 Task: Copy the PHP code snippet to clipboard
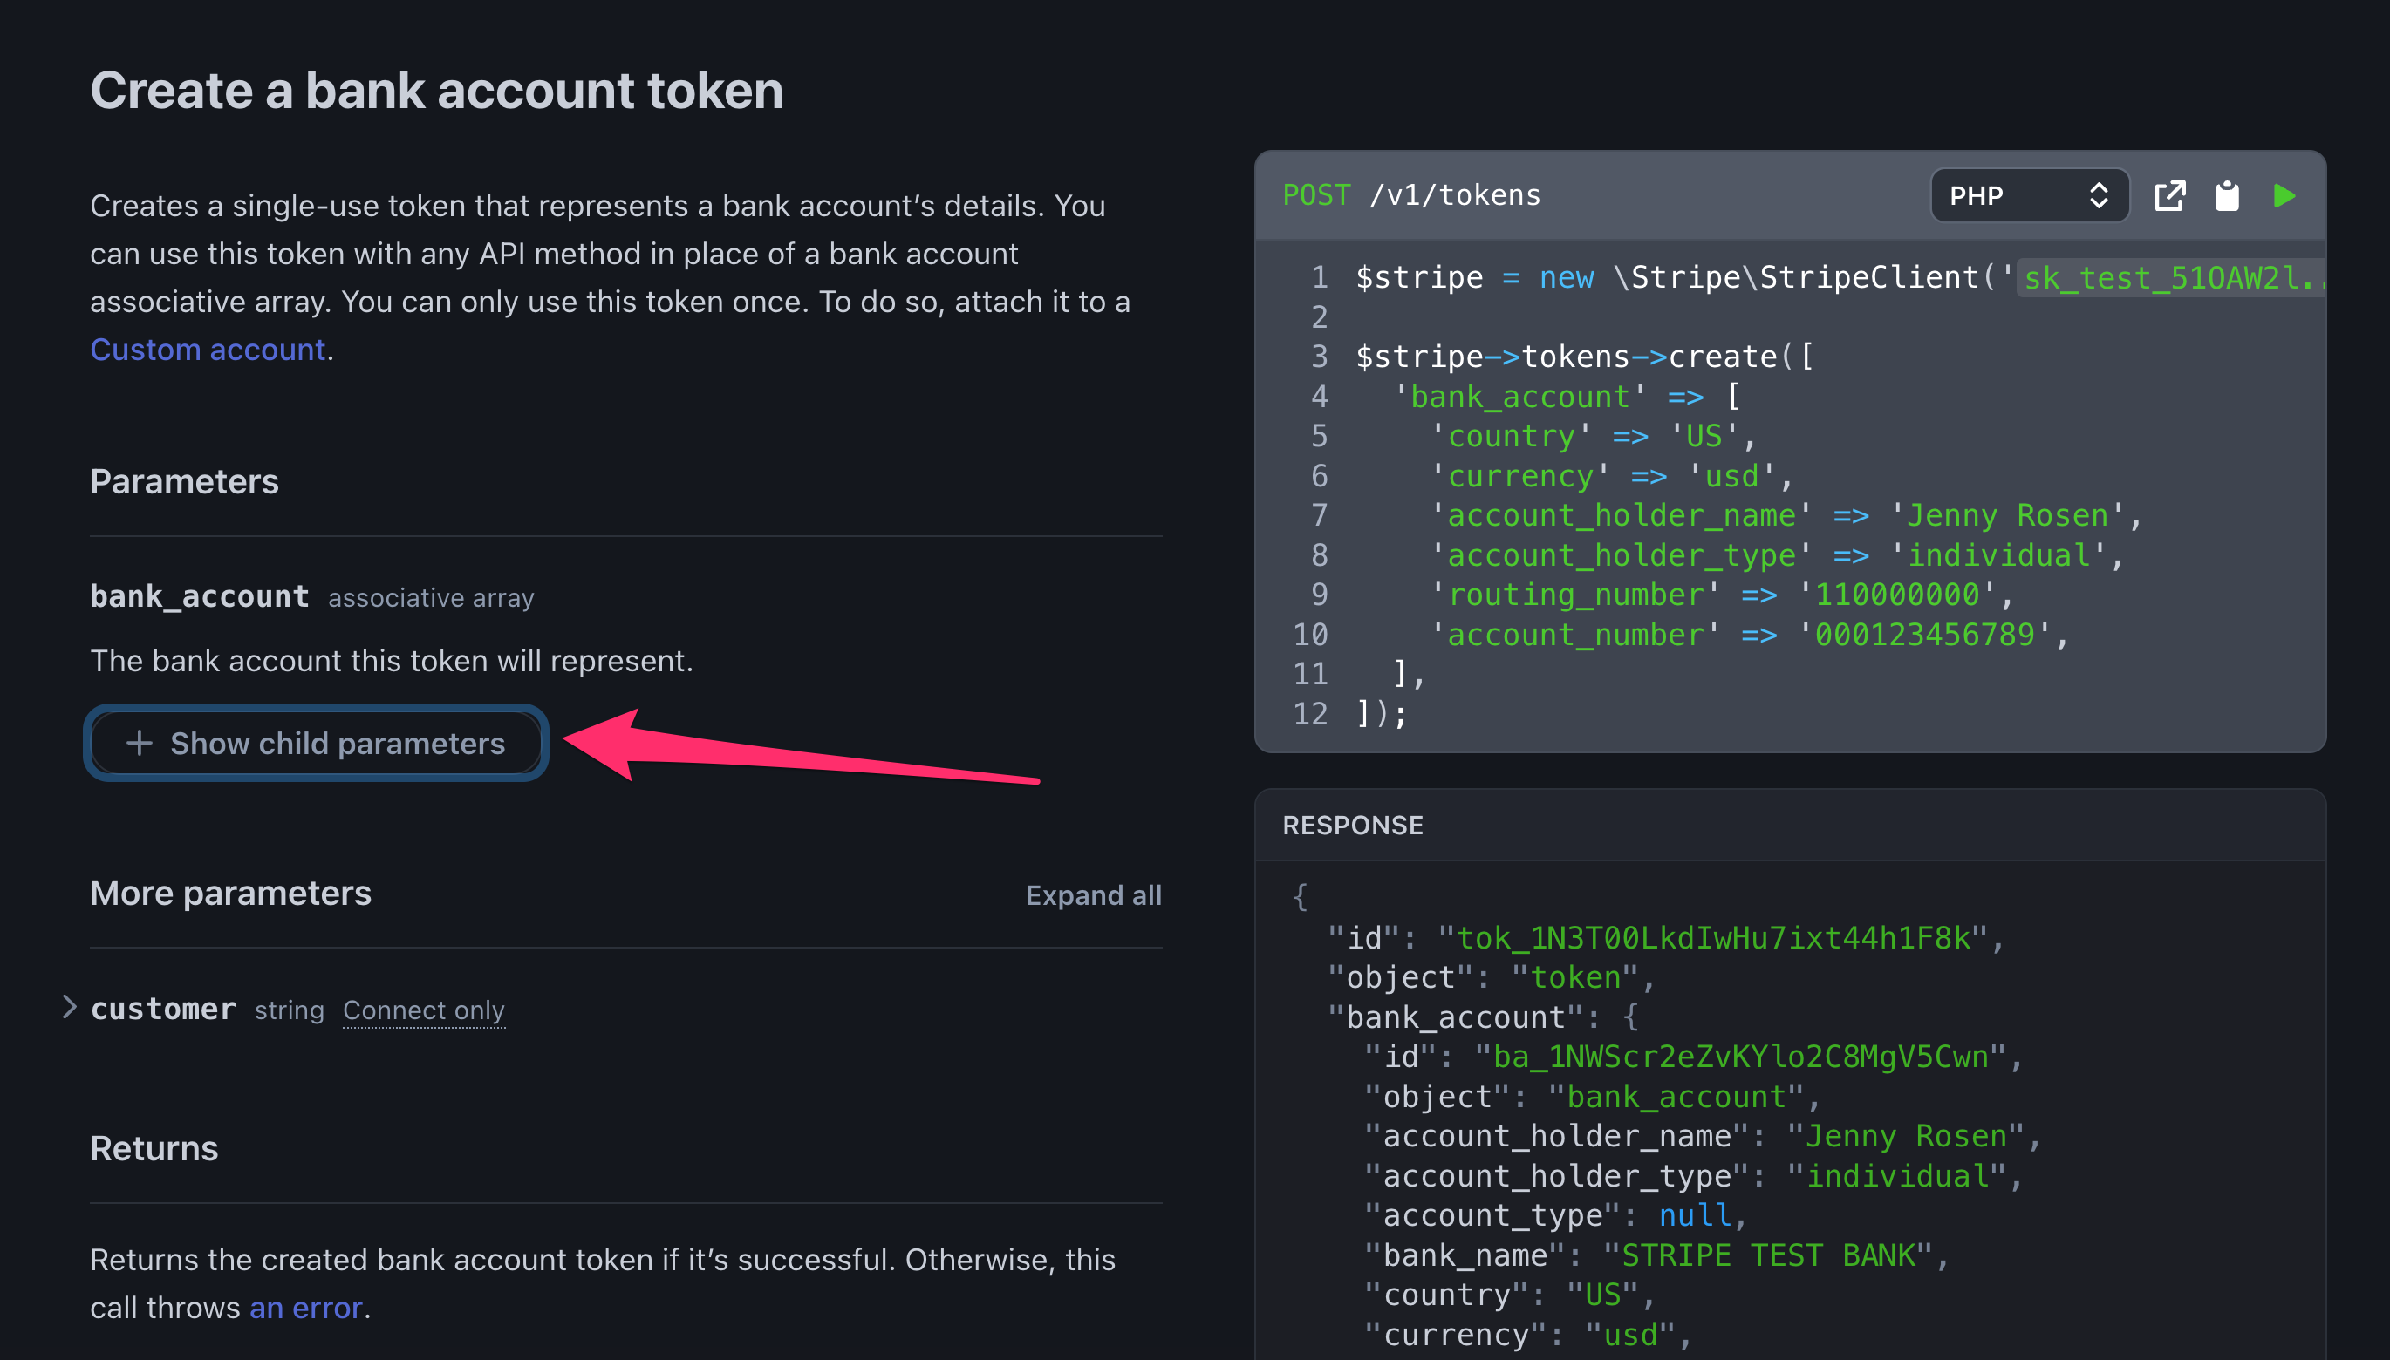point(2228,195)
